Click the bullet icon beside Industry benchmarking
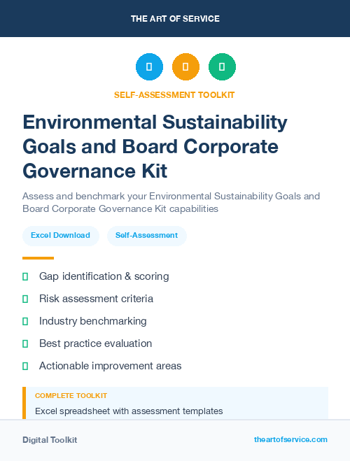This screenshot has width=350, height=461. click(25, 321)
